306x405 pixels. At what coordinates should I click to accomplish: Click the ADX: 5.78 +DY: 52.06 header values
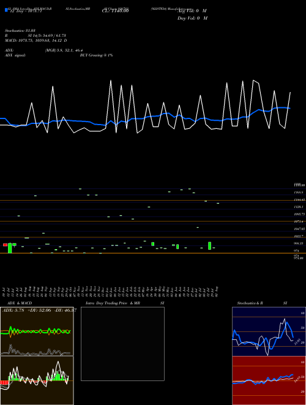point(39,310)
